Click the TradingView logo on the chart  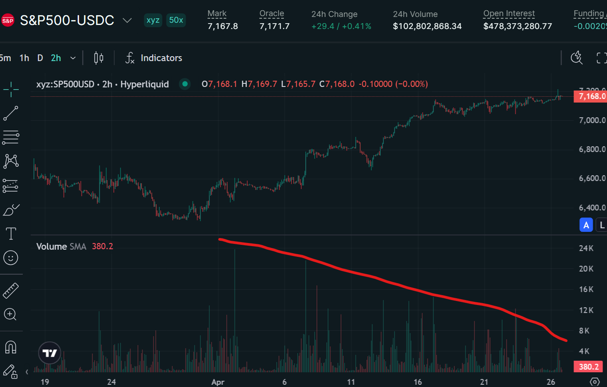[50, 354]
